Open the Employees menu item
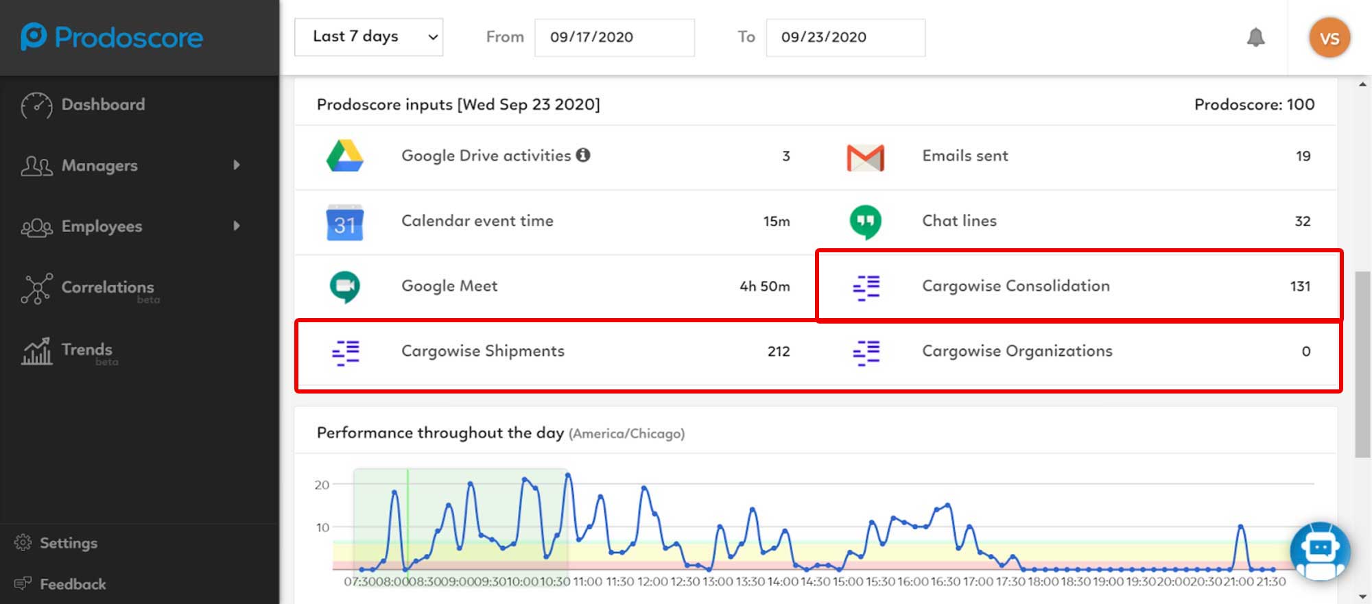The width and height of the screenshot is (1372, 604). point(102,226)
